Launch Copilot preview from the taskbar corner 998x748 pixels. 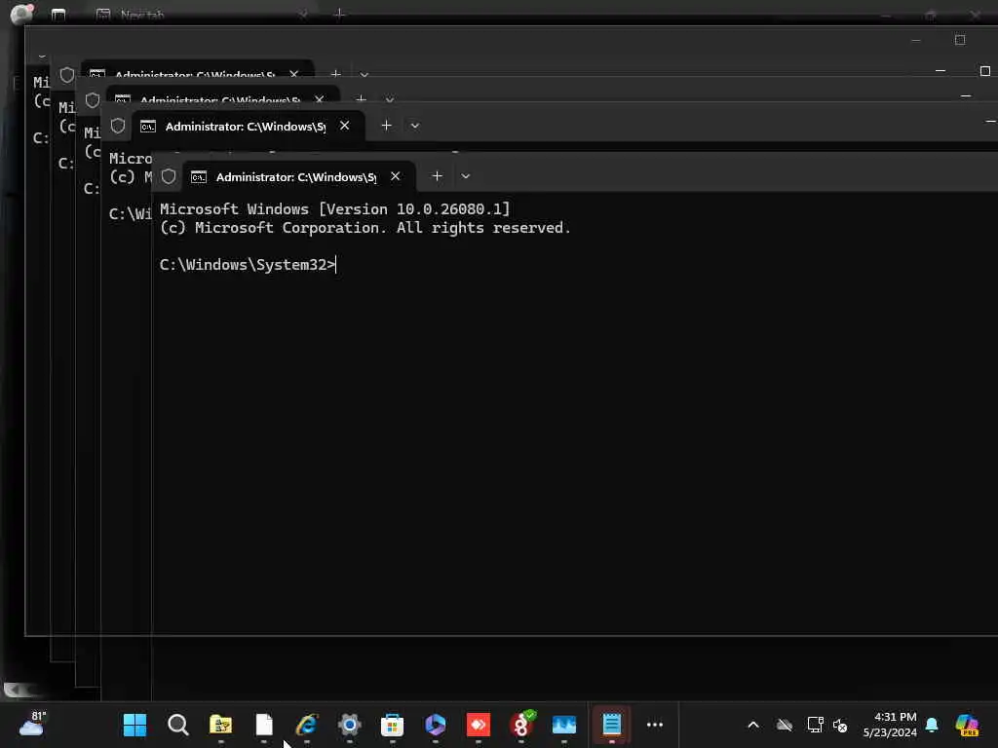point(967,725)
